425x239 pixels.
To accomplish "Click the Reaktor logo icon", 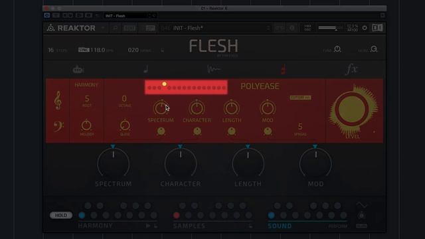I will pos(50,28).
